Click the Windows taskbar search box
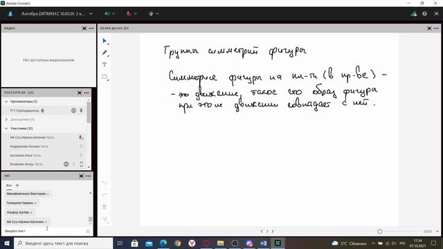Viewport: 443px width, 249px height. click(x=63, y=243)
